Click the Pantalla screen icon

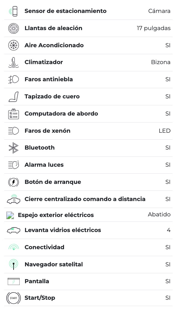pos(13,281)
